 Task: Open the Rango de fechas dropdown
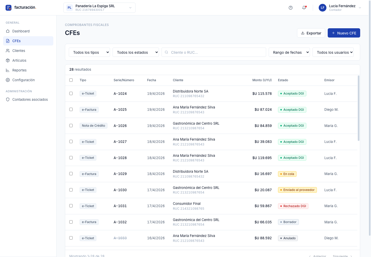289,52
